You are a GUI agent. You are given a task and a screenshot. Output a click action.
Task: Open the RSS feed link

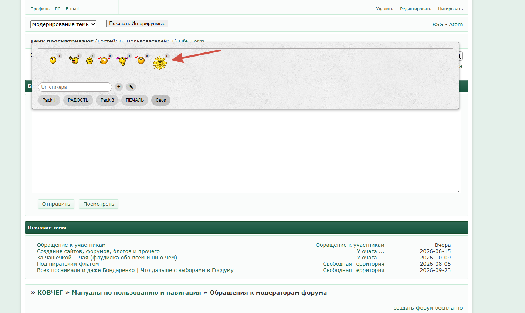tap(437, 24)
